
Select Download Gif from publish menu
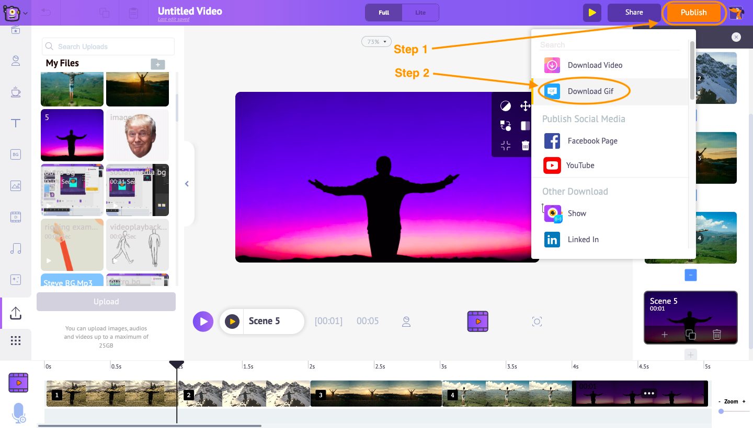(x=611, y=91)
